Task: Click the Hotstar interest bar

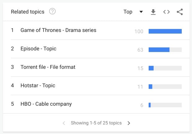Action: click(x=165, y=87)
